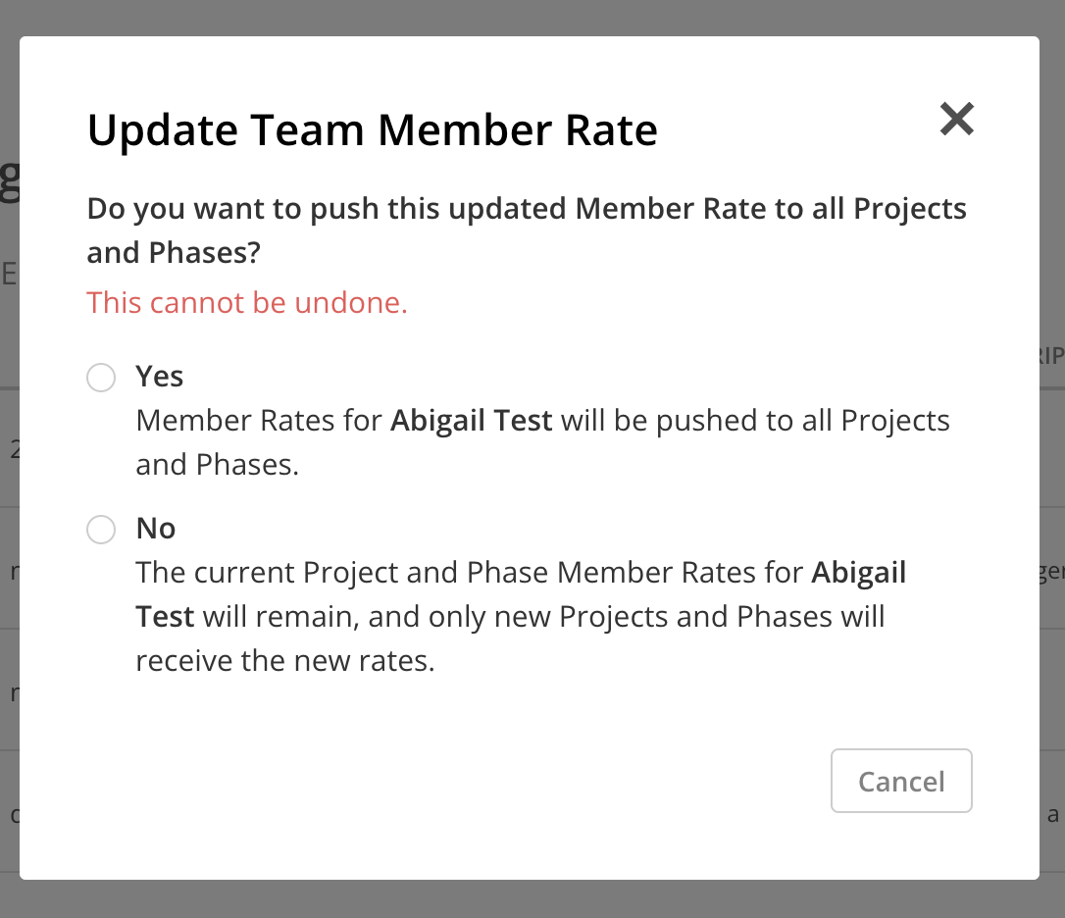This screenshot has width=1065, height=918.
Task: Click the bold "Yes" option label
Action: (160, 377)
